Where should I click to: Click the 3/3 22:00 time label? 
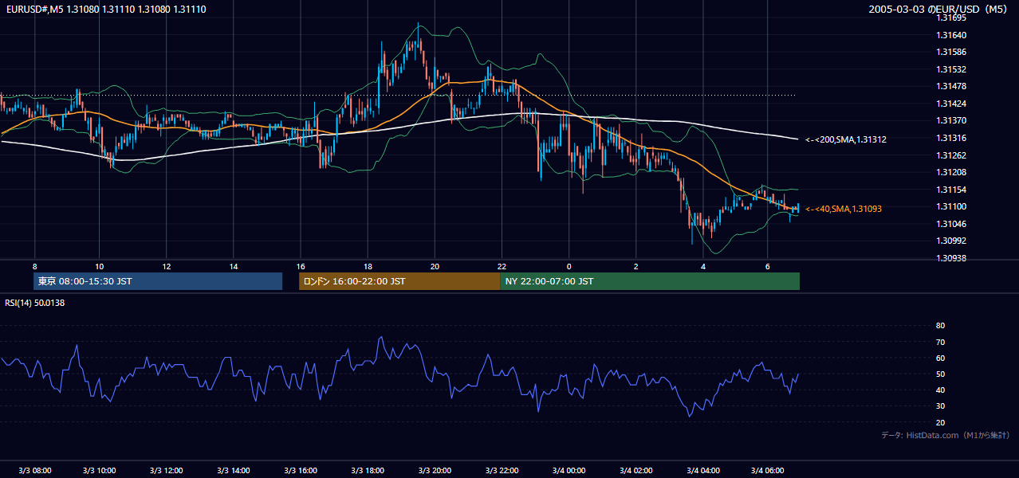tap(502, 470)
